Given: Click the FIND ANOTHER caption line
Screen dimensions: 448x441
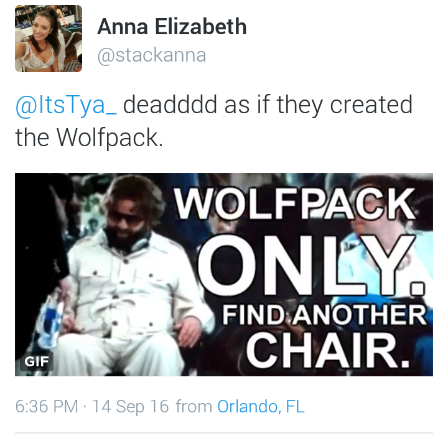Looking at the screenshot, I should coord(324,315).
